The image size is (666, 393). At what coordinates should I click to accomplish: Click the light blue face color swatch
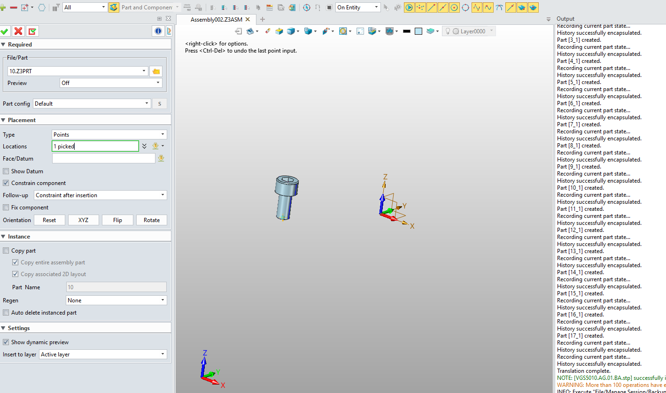[418, 31]
